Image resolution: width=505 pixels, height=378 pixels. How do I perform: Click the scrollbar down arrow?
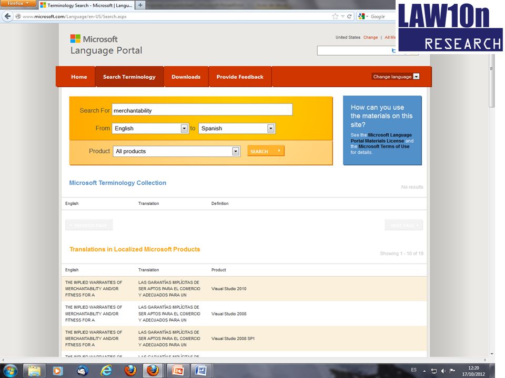(492, 354)
